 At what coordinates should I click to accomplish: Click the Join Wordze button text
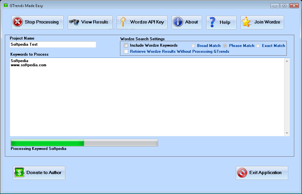point(267,22)
